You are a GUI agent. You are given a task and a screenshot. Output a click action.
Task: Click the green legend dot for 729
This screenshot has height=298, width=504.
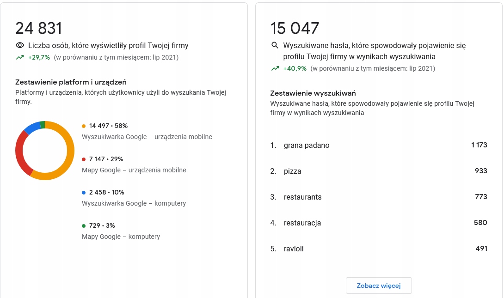point(84,225)
